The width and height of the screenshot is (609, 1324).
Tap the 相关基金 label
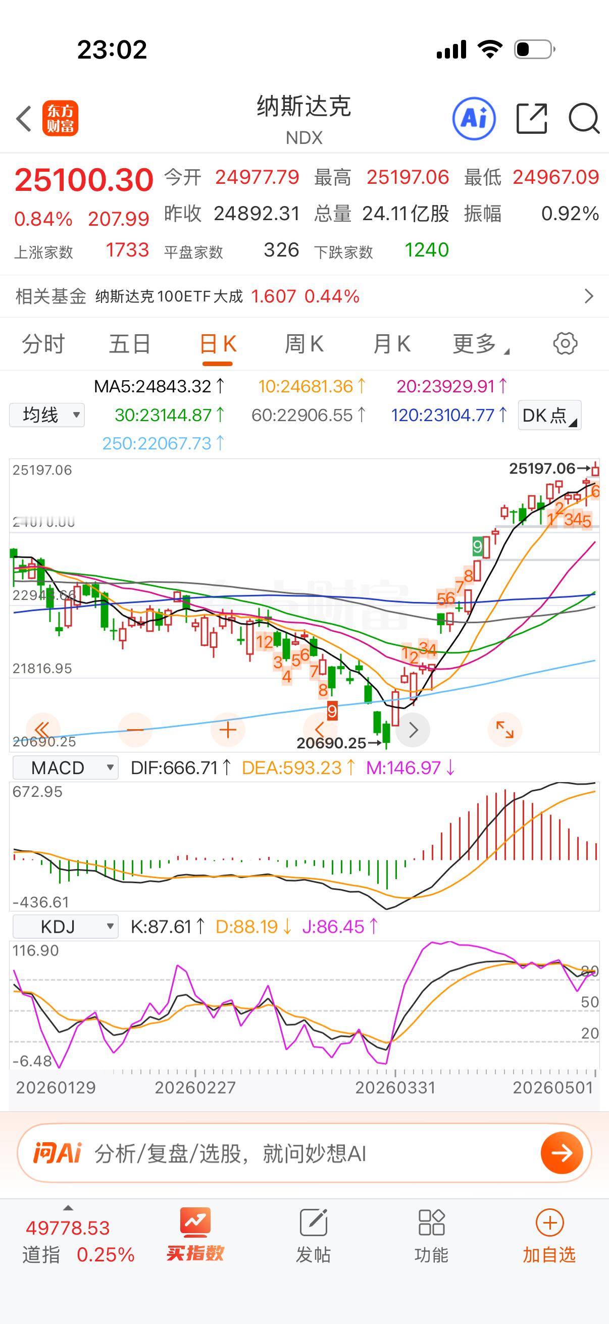[50, 296]
